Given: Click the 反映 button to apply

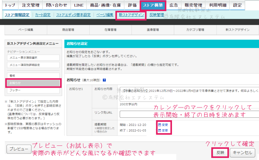Looking at the screenshot, I should coord(220,153).
